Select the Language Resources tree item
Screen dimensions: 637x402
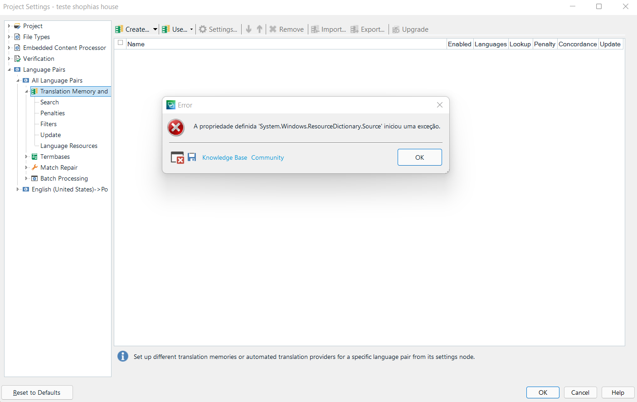[x=69, y=146]
